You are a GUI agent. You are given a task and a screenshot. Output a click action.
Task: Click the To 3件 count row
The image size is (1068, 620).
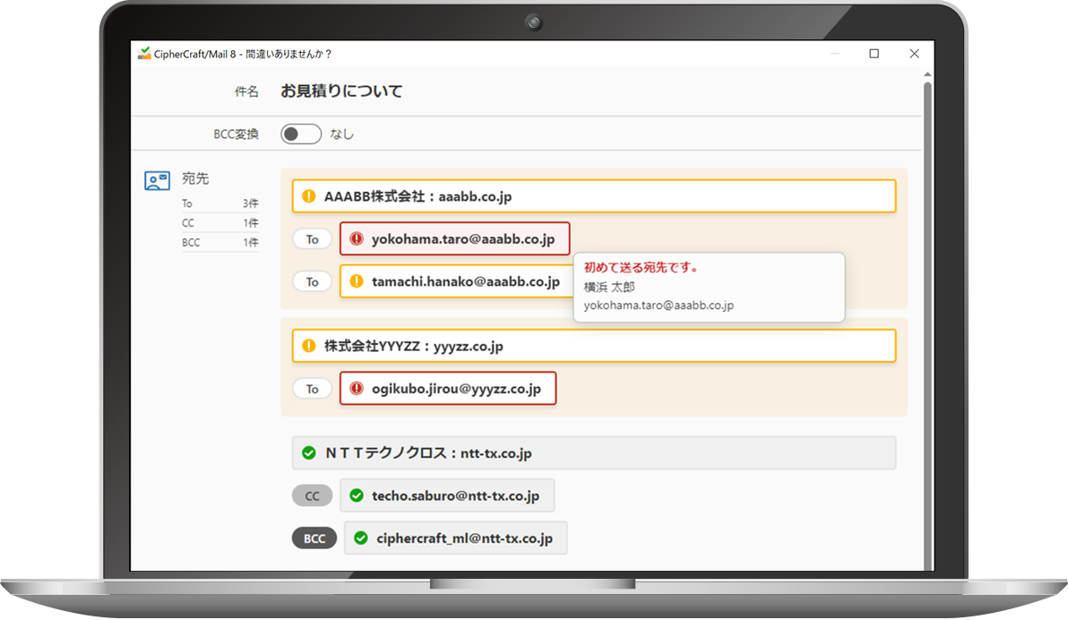point(220,203)
